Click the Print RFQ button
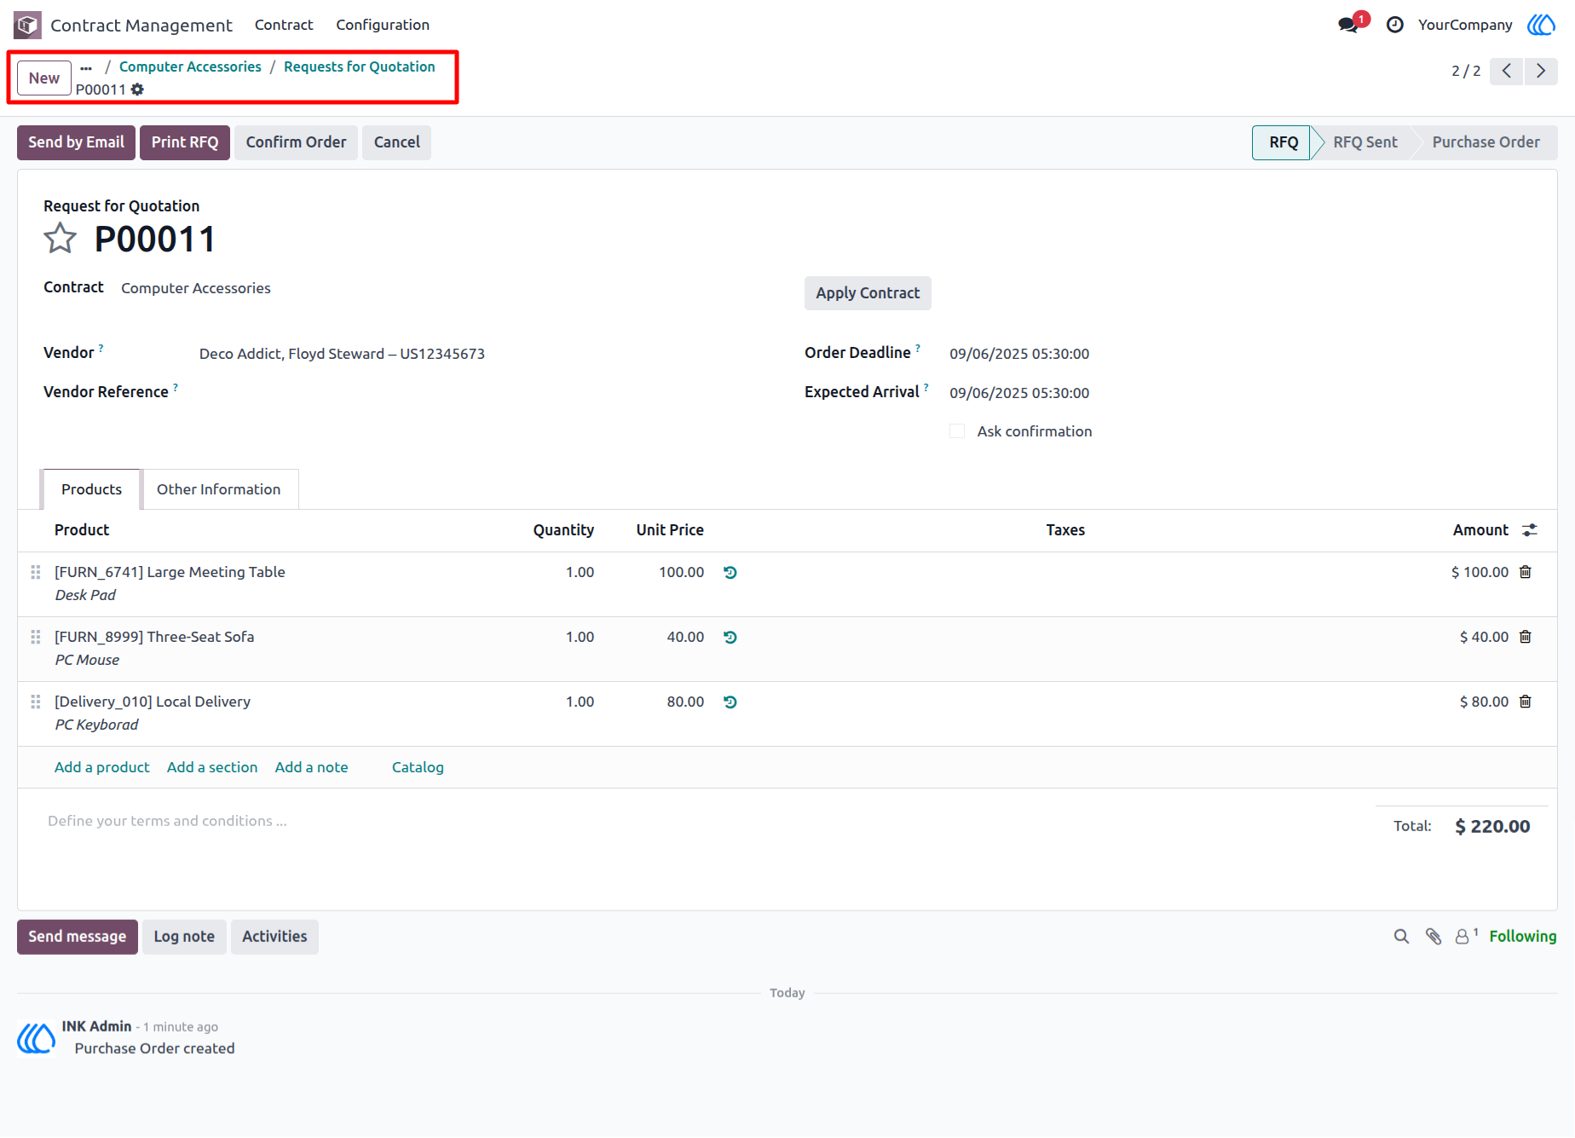This screenshot has width=1575, height=1138. pyautogui.click(x=185, y=142)
